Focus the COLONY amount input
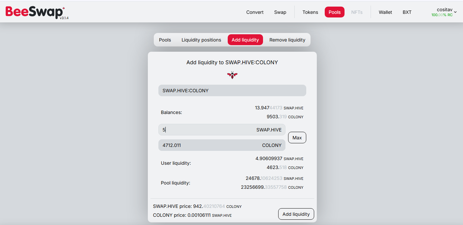Screen dimensions: 463x225 222,145
